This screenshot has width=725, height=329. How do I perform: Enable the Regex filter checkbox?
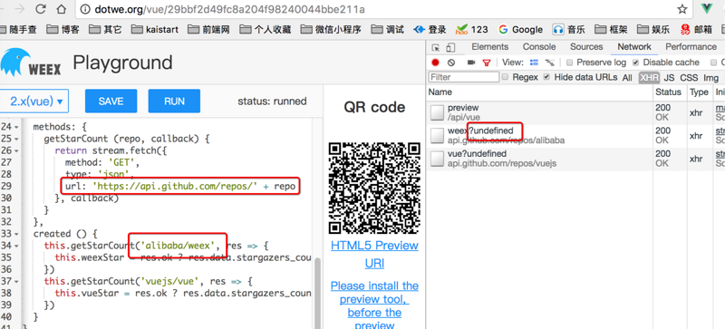click(x=506, y=77)
